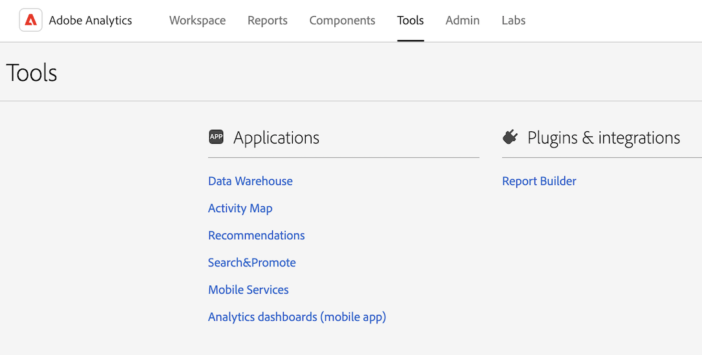Open the Labs tab
Viewport: 702px width, 355px height.
click(513, 21)
